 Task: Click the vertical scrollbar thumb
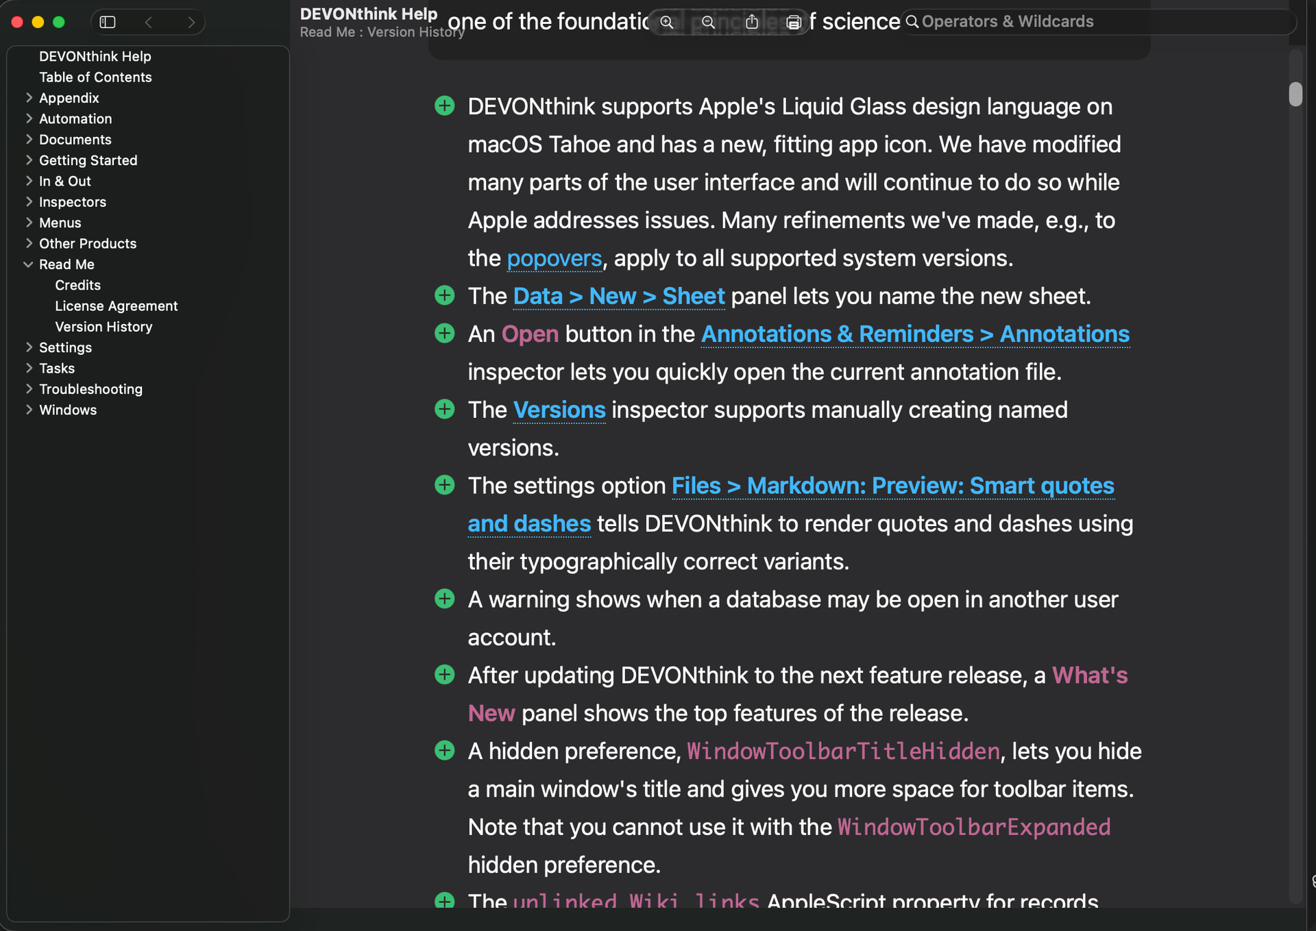point(1295,94)
